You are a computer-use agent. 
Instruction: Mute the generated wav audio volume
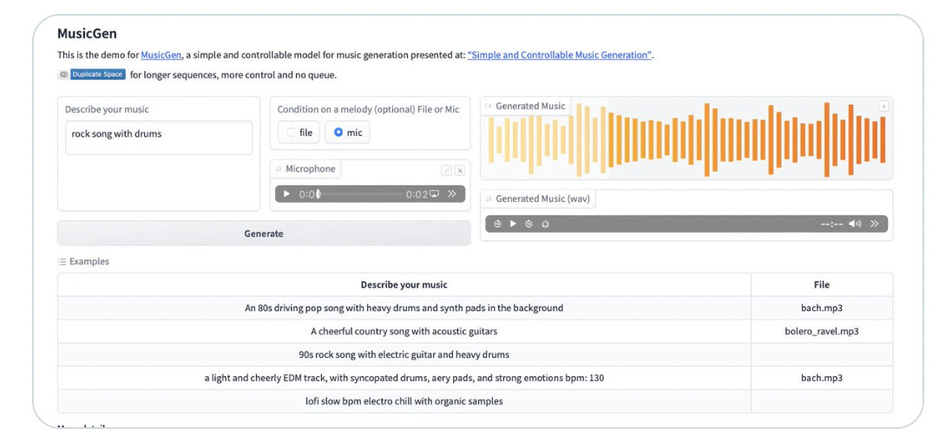[855, 224]
